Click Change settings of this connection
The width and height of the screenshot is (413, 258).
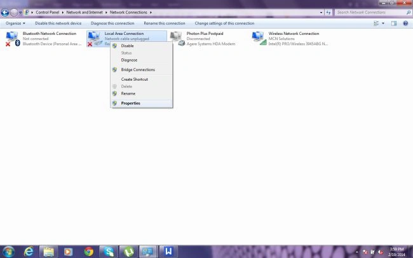click(224, 23)
